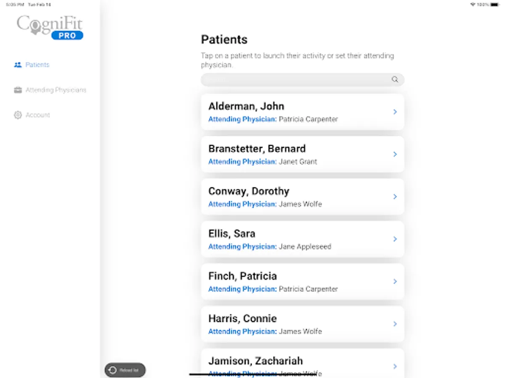
Task: Open Alderman, John using chevron arrow
Action: [x=395, y=112]
